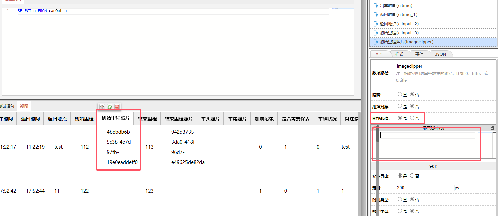Screen dimensions: 498x216
Task: Switch to the 基本 properties tab
Action: (x=379, y=54)
